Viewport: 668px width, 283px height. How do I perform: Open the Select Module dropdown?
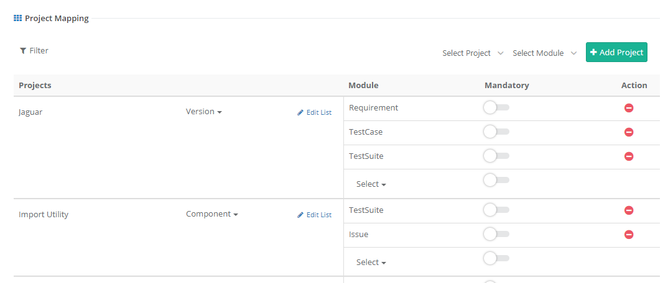(544, 53)
